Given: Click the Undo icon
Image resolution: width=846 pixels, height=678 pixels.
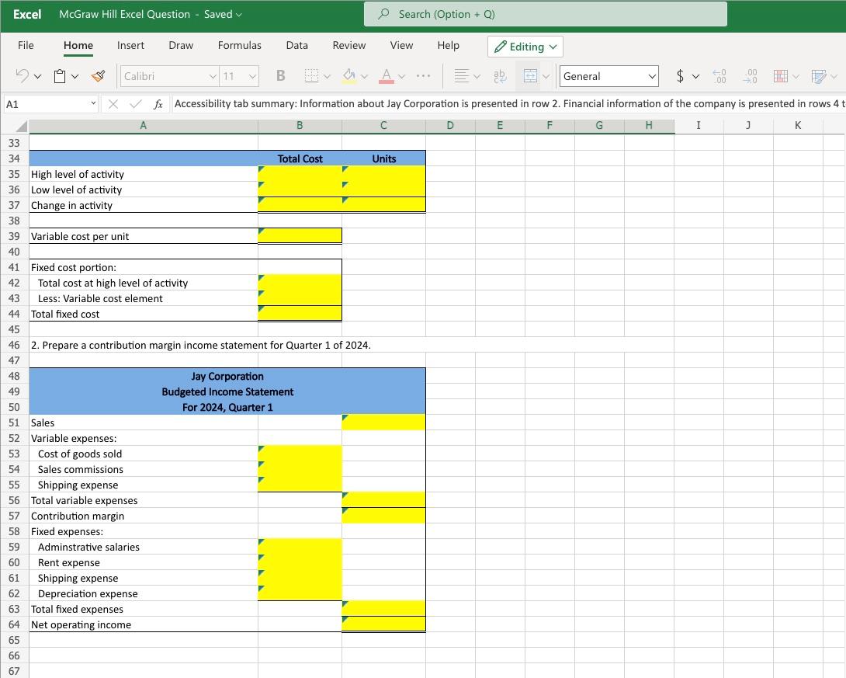Looking at the screenshot, I should click(23, 75).
